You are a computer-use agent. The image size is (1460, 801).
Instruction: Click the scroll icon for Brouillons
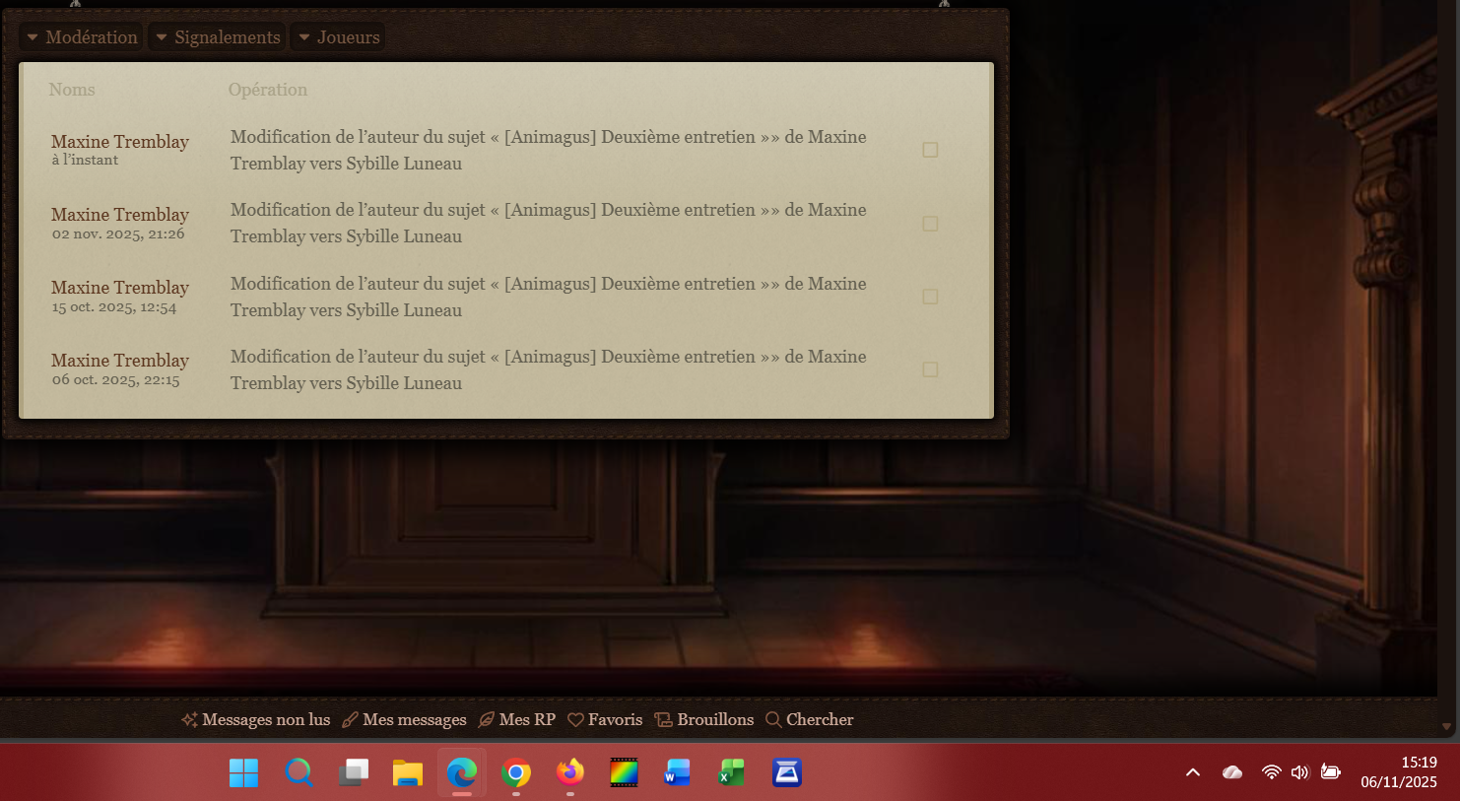663,720
